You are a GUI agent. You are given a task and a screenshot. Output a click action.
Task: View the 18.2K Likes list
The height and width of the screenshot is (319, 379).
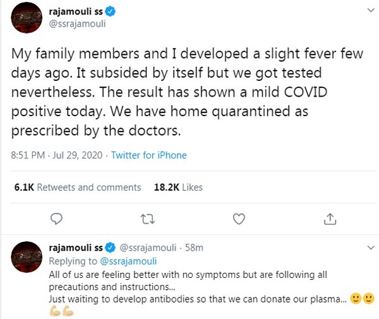pos(178,188)
